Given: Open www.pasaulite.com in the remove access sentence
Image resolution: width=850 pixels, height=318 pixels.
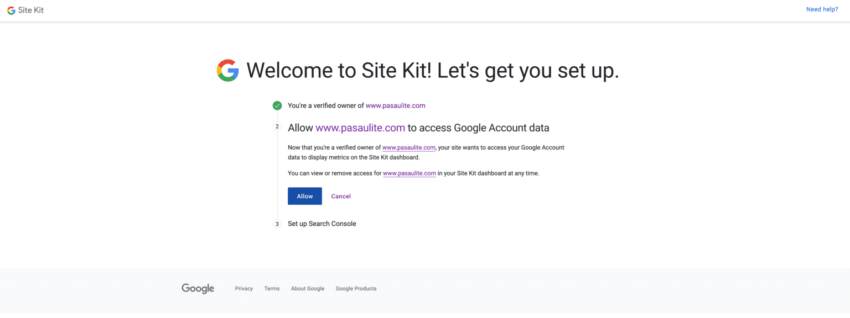Looking at the screenshot, I should pos(410,173).
